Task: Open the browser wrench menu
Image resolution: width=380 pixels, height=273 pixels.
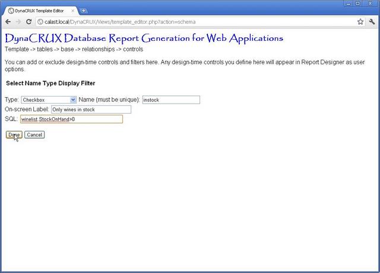Action: click(x=372, y=22)
